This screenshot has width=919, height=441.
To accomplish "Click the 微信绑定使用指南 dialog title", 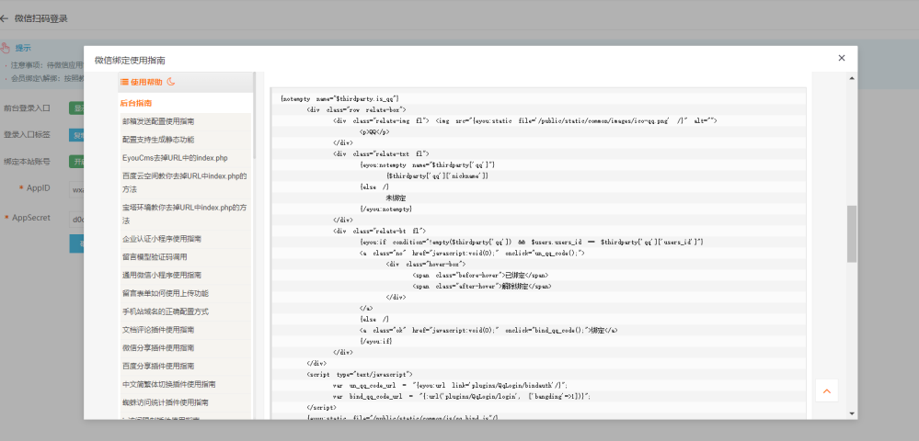I will (x=130, y=61).
